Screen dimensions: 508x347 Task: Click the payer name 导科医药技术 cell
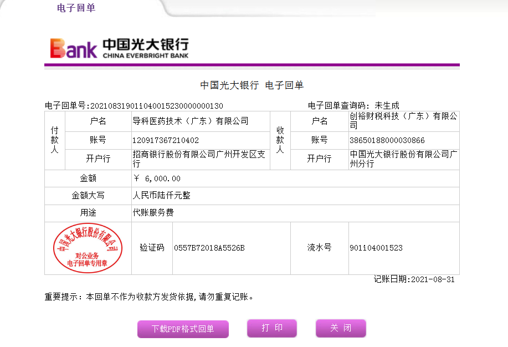click(191, 121)
